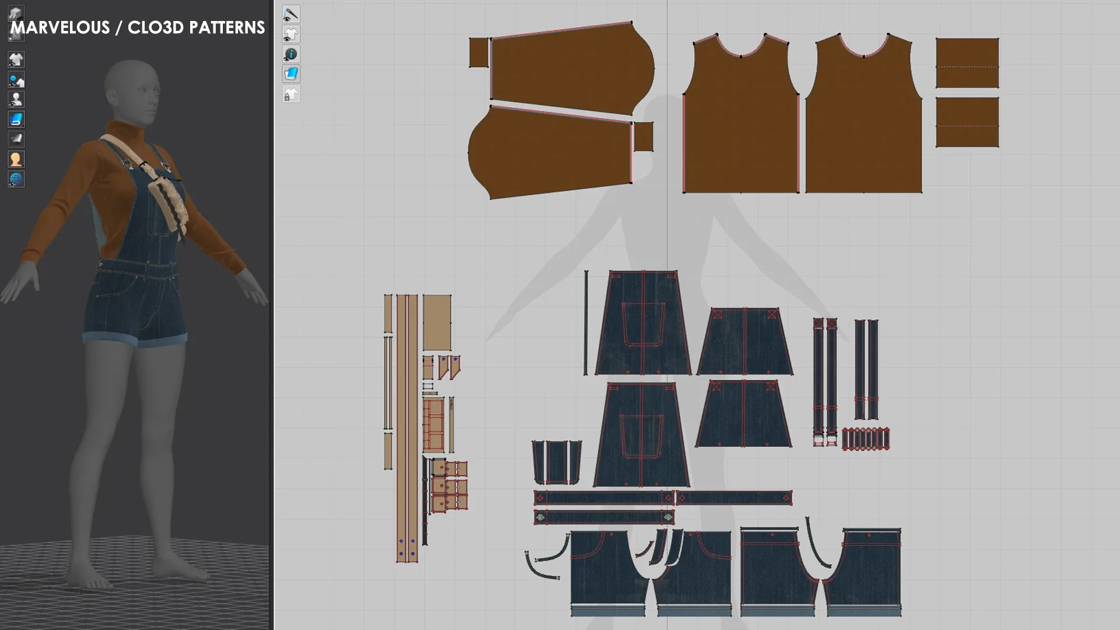Select the upper brown sleeve pattern piece
The image size is (1120, 630).
pos(572,69)
